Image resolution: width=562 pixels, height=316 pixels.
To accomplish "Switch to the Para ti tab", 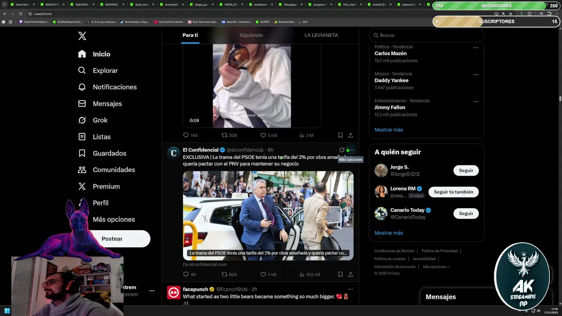I will pos(190,35).
